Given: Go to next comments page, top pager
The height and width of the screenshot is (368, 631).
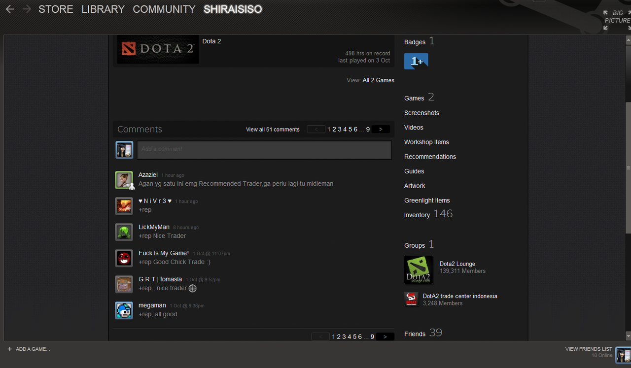Looking at the screenshot, I should (x=381, y=129).
